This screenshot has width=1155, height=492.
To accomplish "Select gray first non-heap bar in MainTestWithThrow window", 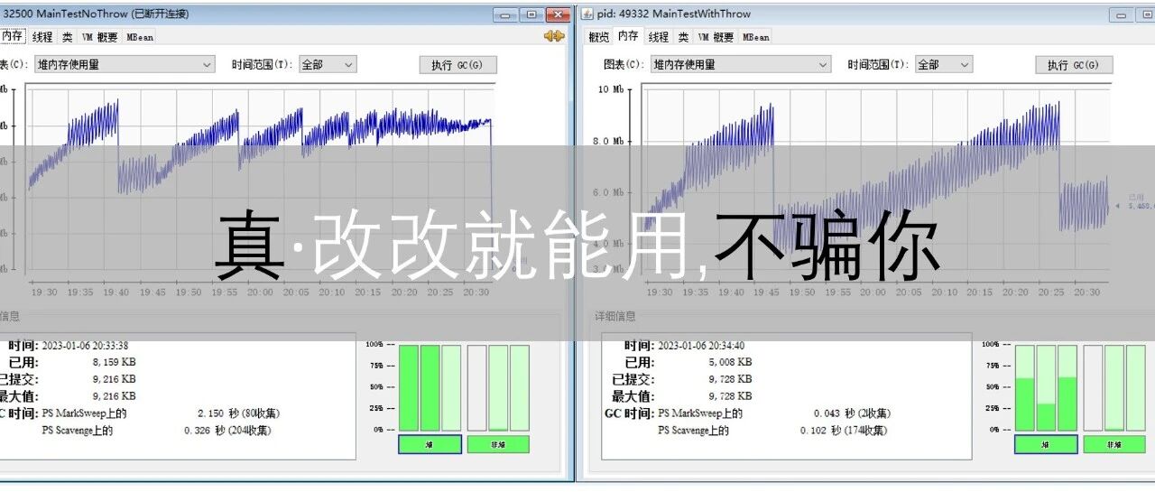I will (x=1093, y=387).
